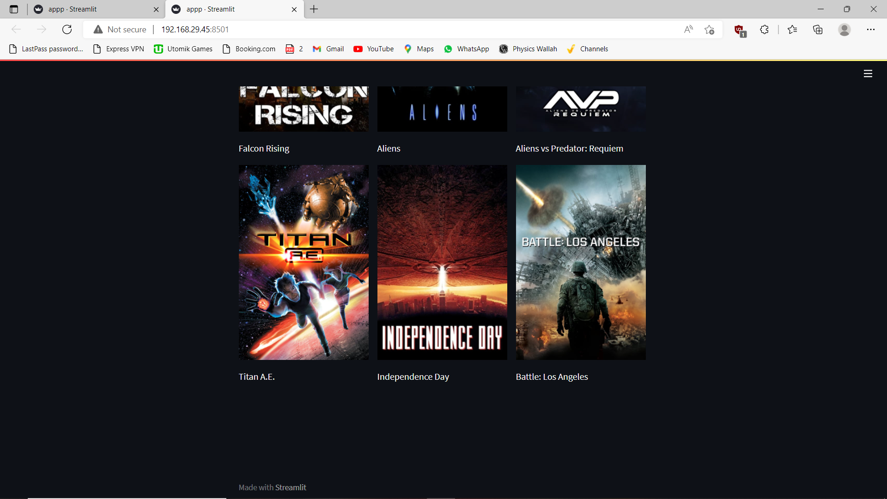Image resolution: width=887 pixels, height=499 pixels.
Task: Open the Gmail bookmark
Action: (x=328, y=49)
